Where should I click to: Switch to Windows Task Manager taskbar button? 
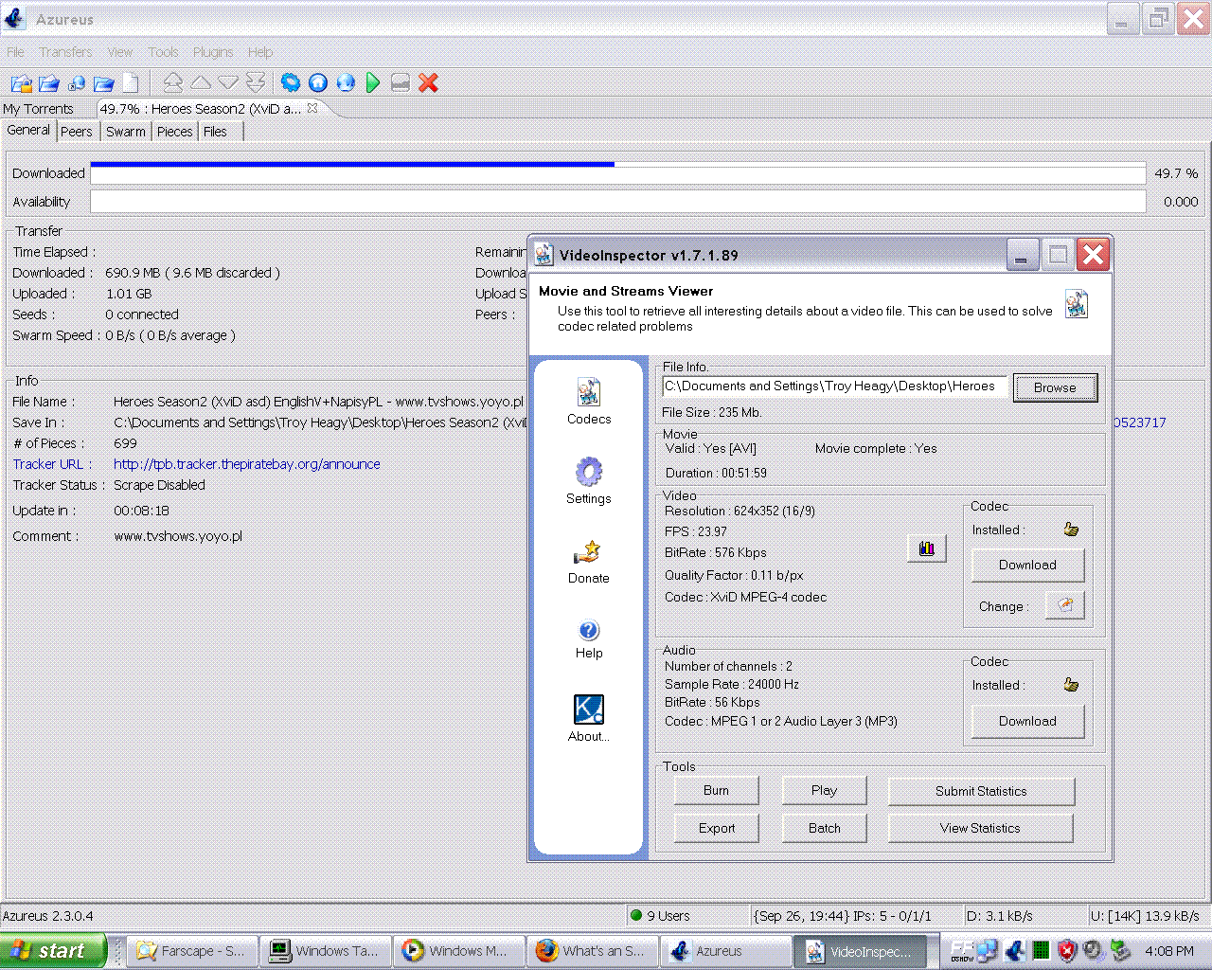pyautogui.click(x=327, y=951)
